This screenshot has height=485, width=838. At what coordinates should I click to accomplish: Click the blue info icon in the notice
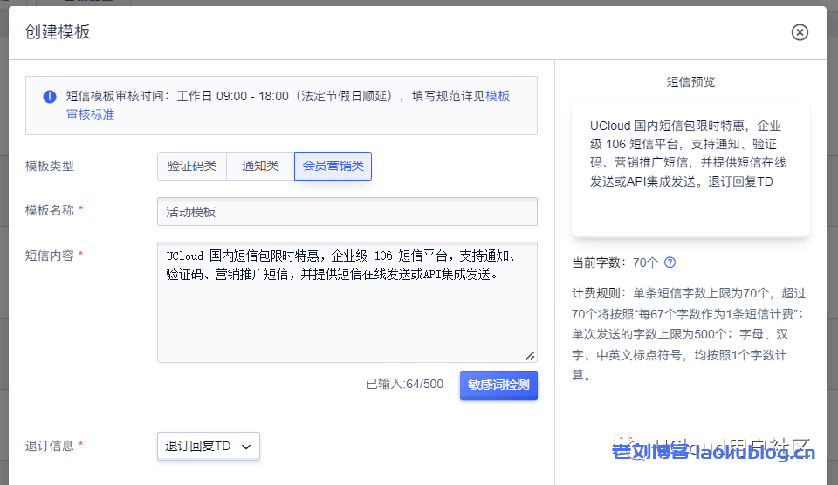50,97
